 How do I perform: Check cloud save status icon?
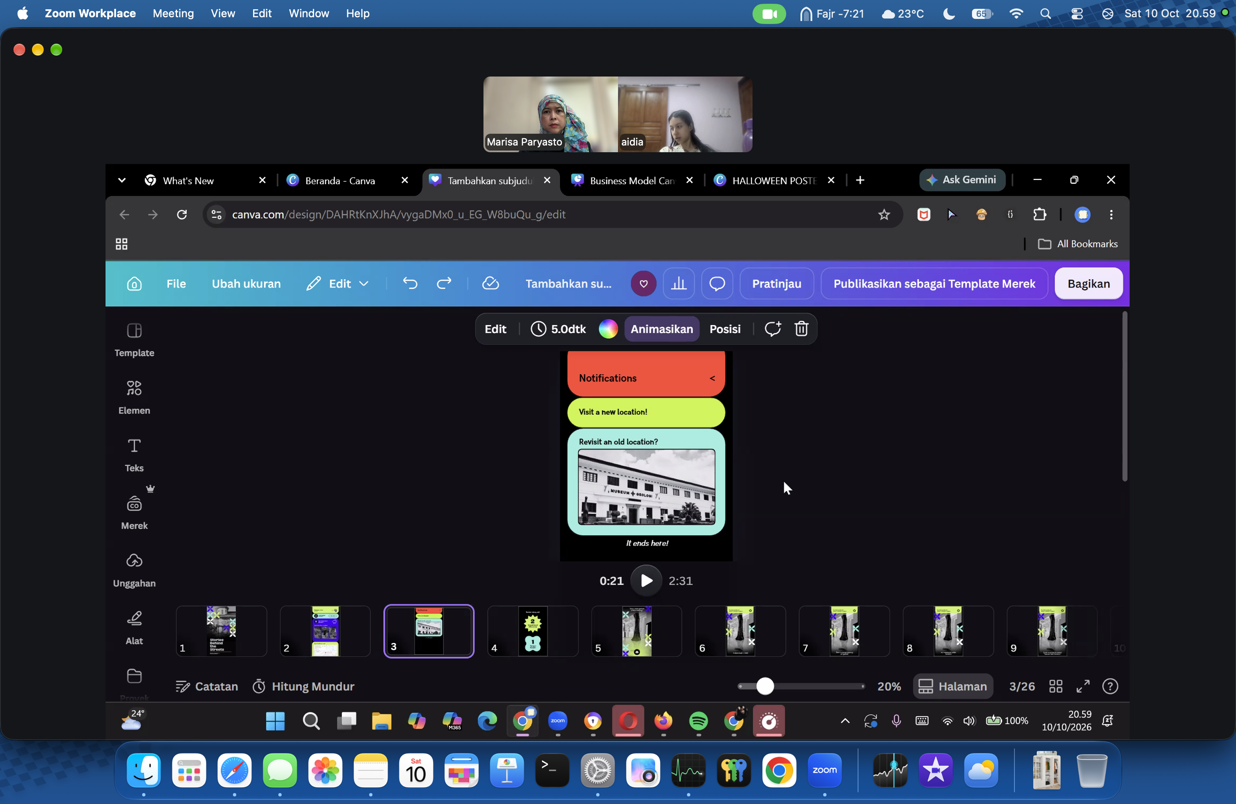490,283
